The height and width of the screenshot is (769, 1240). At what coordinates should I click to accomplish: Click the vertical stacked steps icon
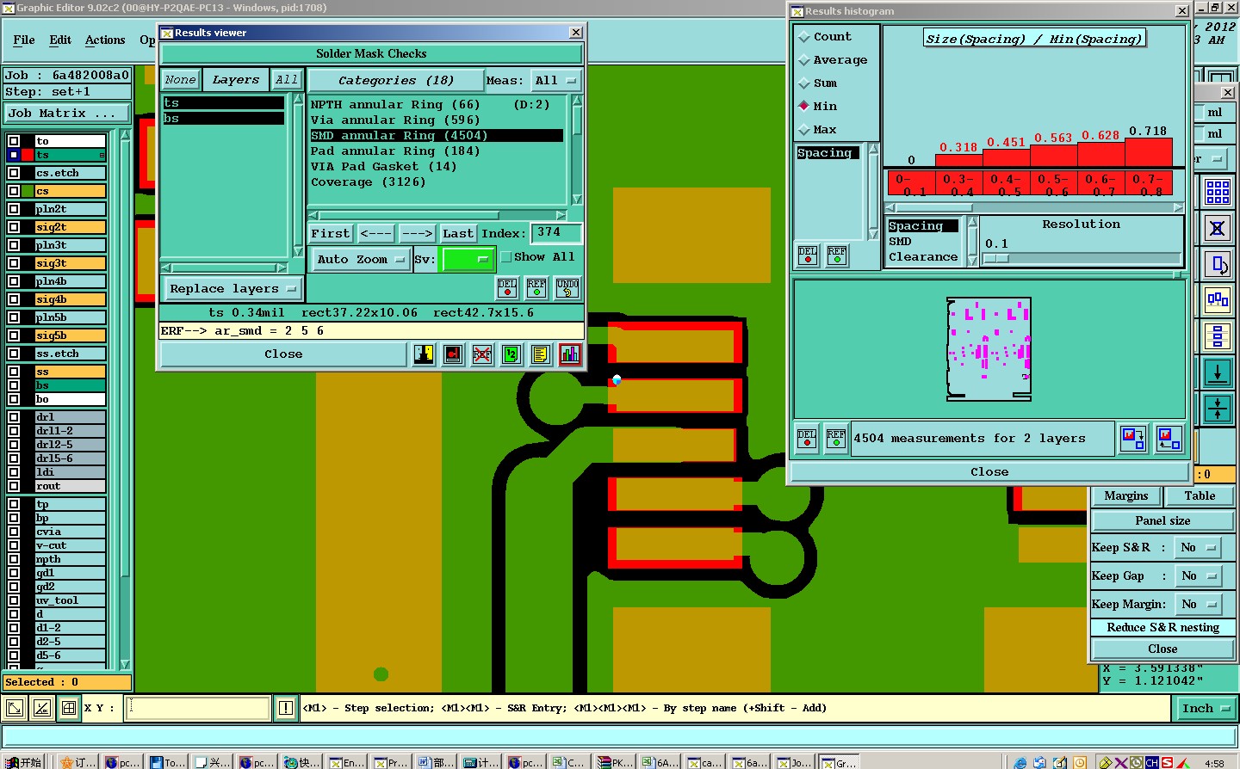pyautogui.click(x=1218, y=336)
